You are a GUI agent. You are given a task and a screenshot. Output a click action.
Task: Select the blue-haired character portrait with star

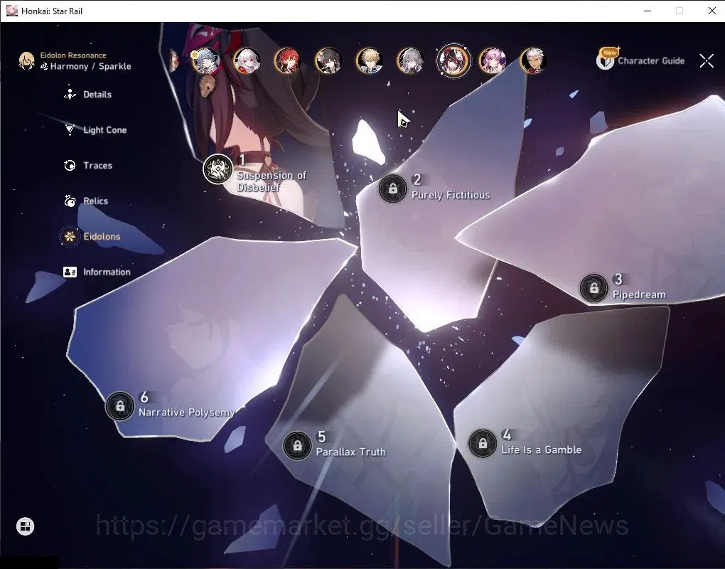pos(205,61)
